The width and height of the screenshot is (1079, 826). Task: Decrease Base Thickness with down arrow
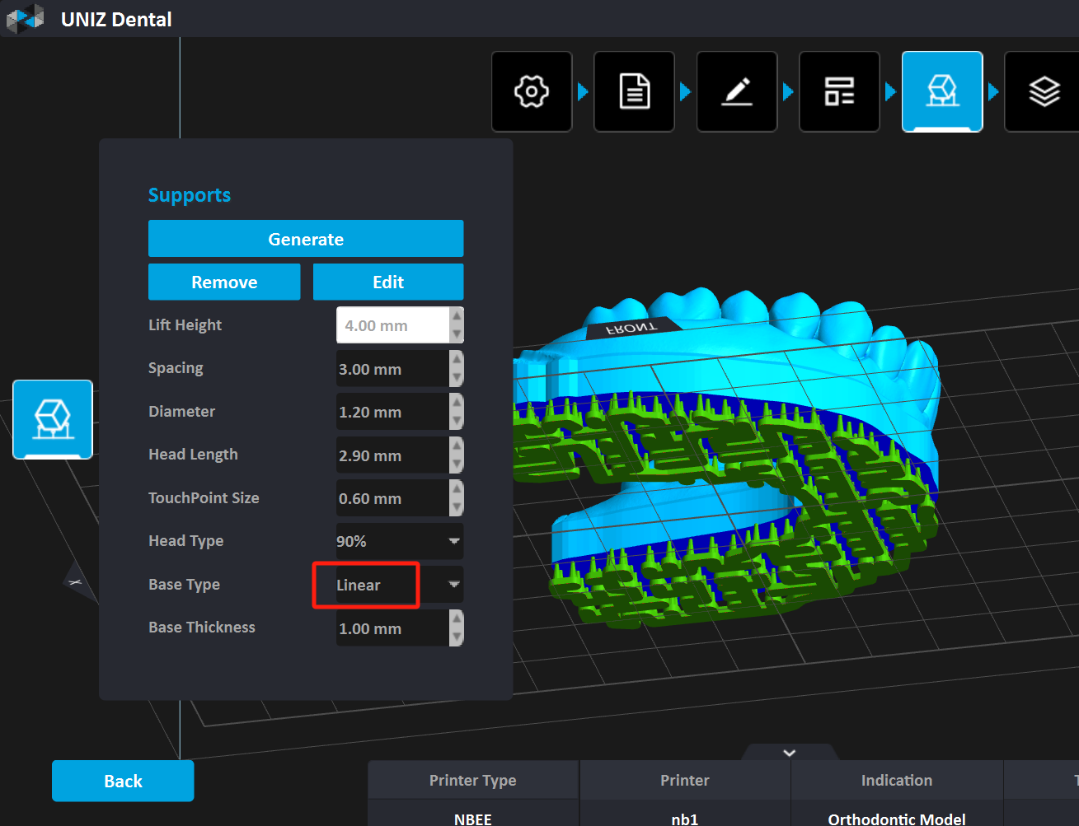(x=457, y=637)
